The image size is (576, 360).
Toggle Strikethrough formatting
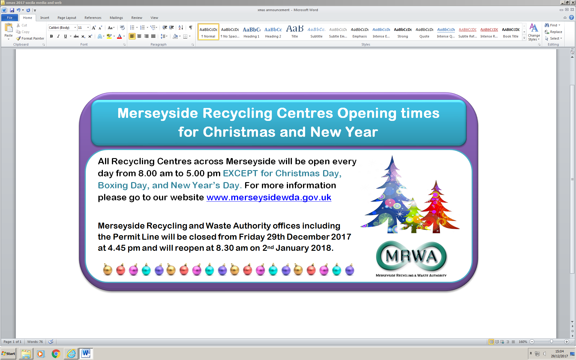coord(76,36)
